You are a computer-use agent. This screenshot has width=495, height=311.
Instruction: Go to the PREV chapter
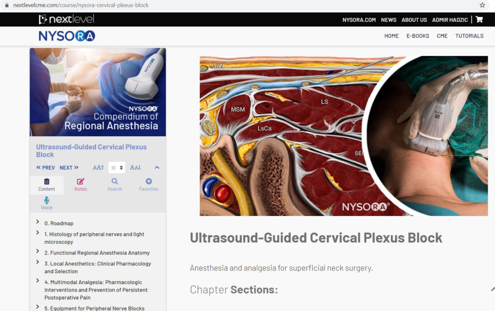point(45,168)
